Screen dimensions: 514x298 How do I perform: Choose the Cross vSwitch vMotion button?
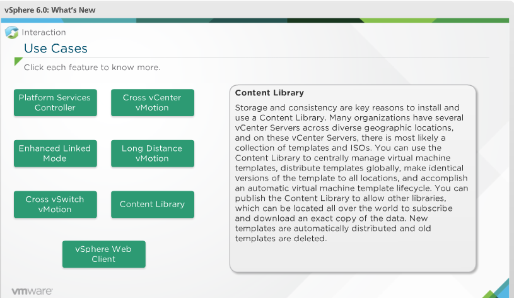[x=55, y=205]
